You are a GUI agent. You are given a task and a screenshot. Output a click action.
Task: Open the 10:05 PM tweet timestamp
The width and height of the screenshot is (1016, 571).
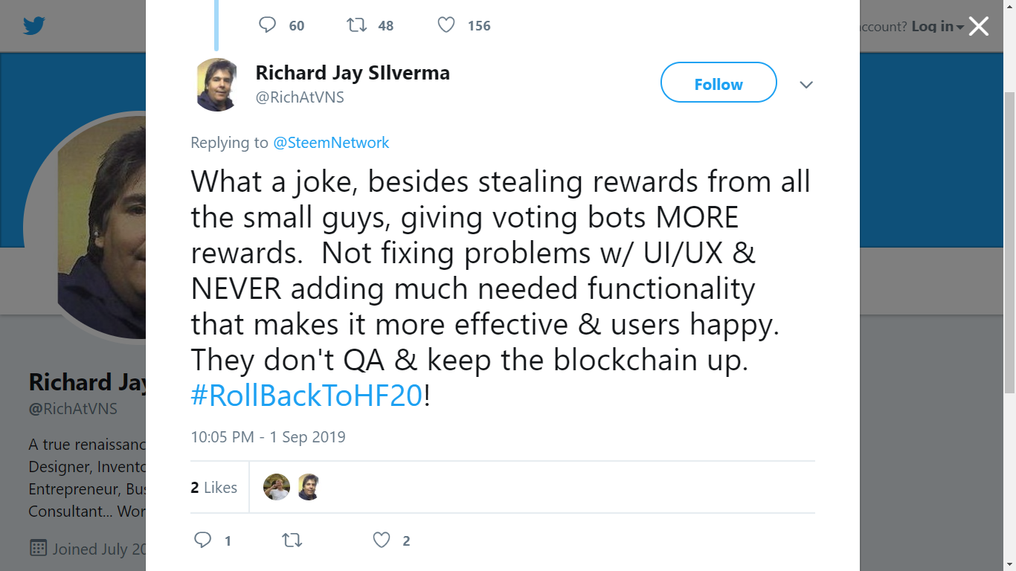pyautogui.click(x=268, y=437)
